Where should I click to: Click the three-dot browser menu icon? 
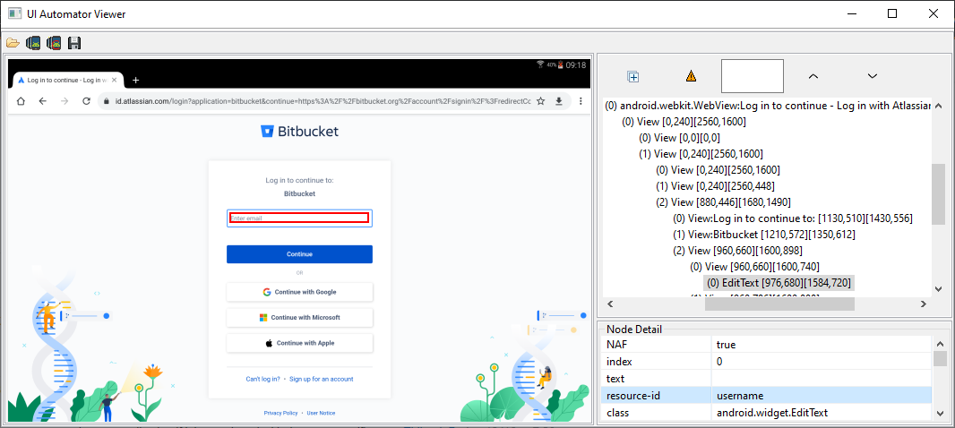pyautogui.click(x=581, y=101)
